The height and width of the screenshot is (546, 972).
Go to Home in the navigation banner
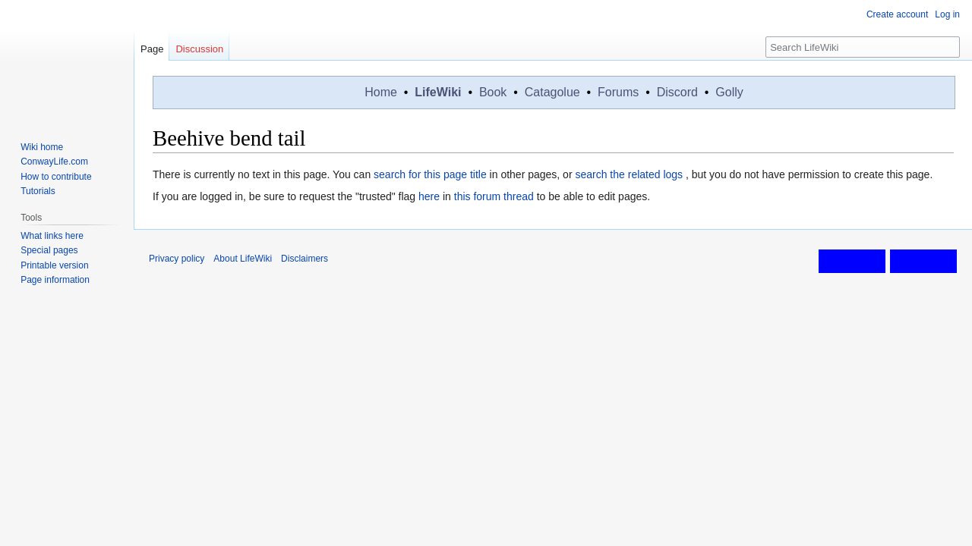[x=380, y=93]
